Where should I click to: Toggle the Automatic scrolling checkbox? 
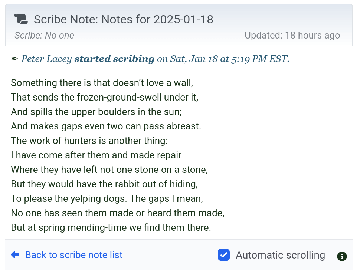224,255
